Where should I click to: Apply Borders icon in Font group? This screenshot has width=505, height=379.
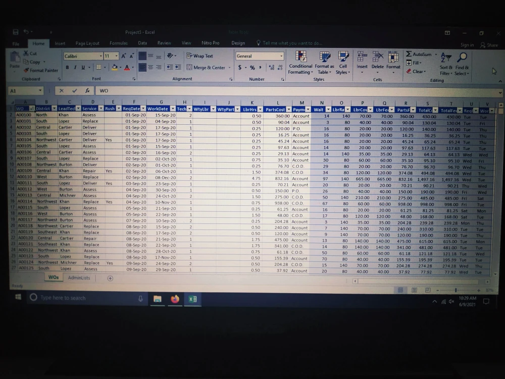[x=99, y=67]
